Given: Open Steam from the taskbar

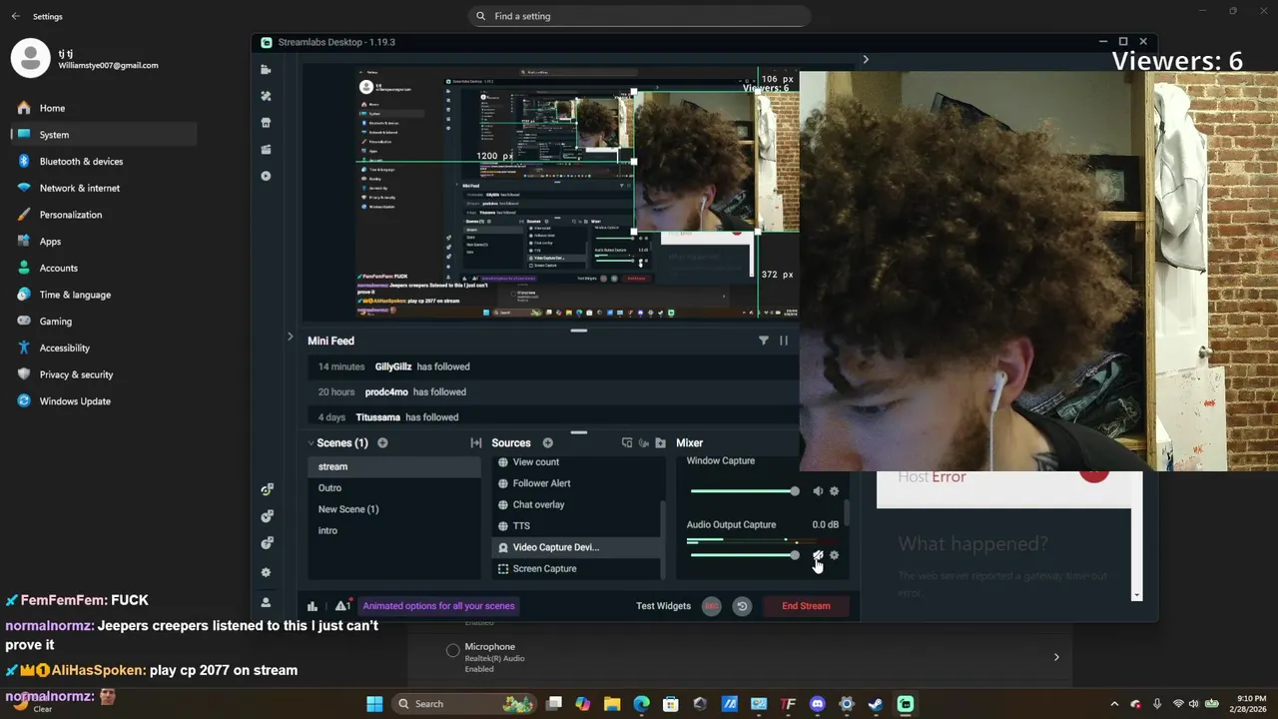Looking at the screenshot, I should [x=876, y=704].
